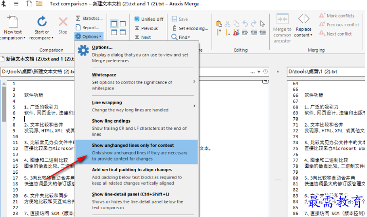Expand the Whitespace submenu arrow
This screenshot has width=367, height=217.
(194, 81)
